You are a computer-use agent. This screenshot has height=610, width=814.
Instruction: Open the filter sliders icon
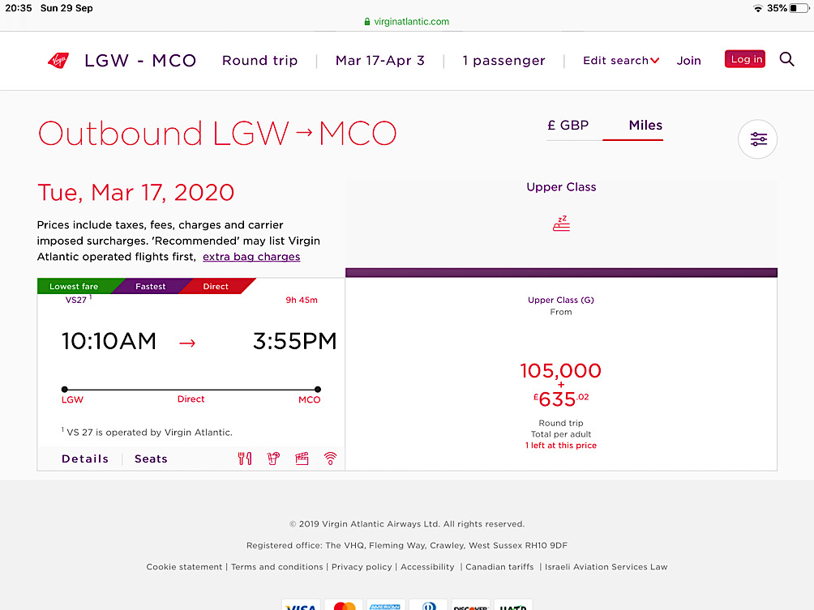coord(757,139)
